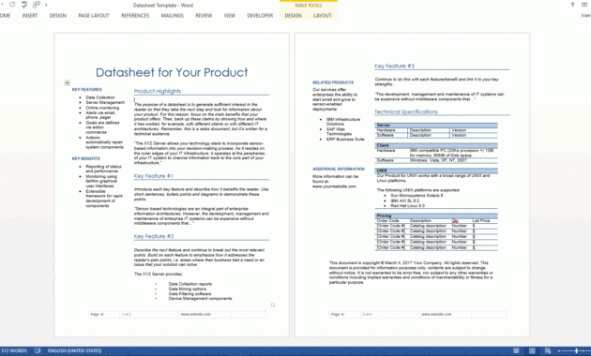The width and height of the screenshot is (591, 356).
Task: Click the 'Key Feature #3' heading
Action: [x=394, y=66]
